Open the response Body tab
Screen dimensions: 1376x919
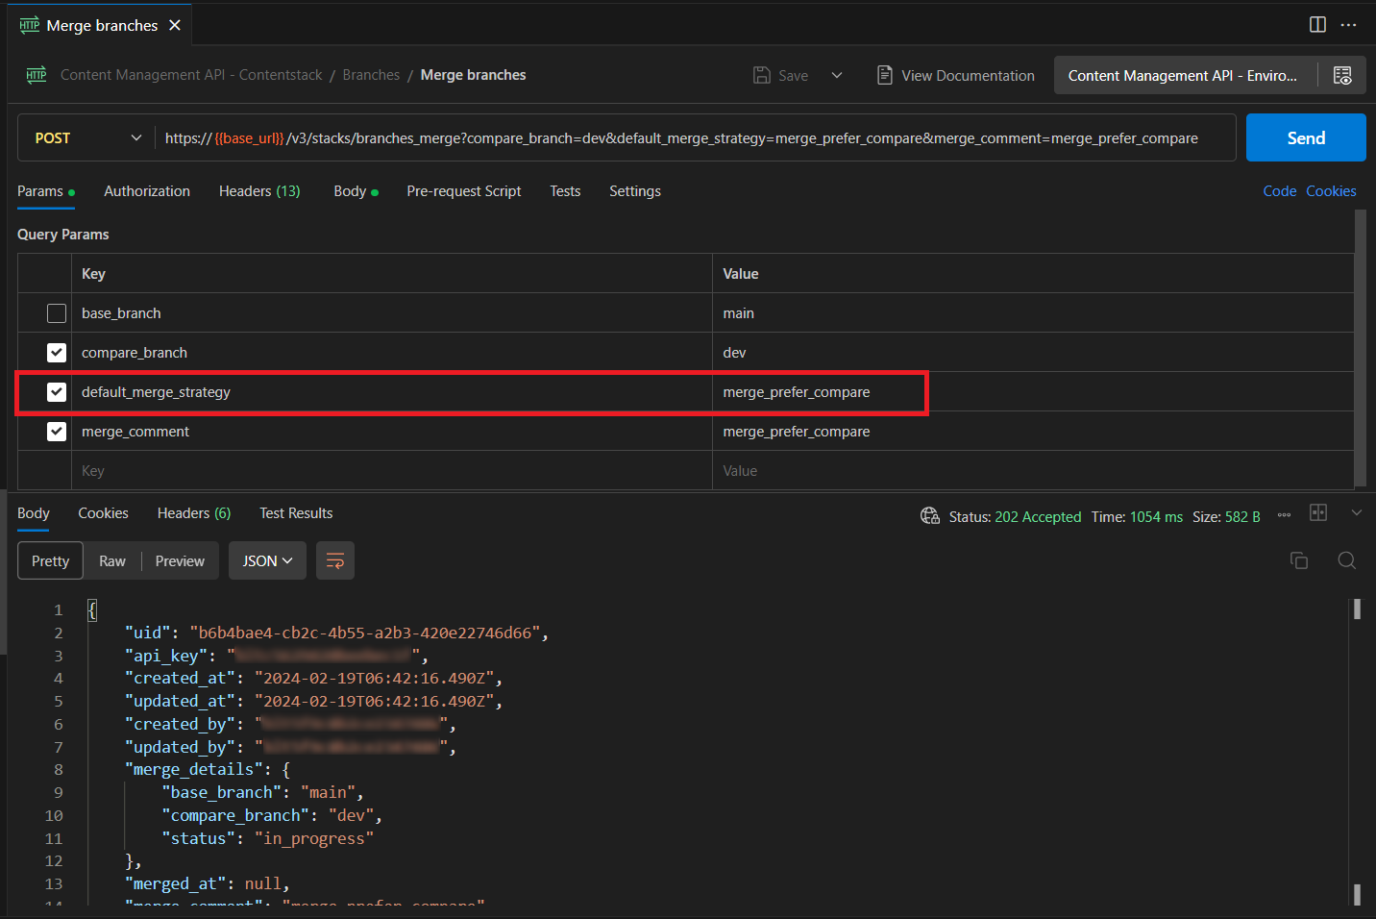click(x=34, y=513)
